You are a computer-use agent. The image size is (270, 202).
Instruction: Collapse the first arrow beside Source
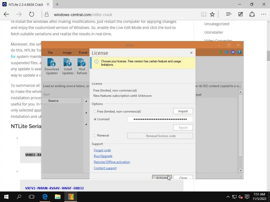86,101
